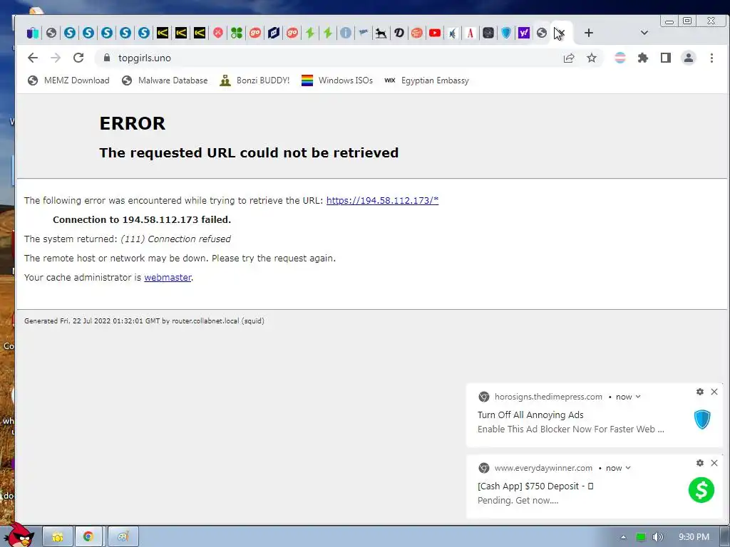Image resolution: width=730 pixels, height=547 pixels.
Task: Toggle the browser side panel
Action: [x=666, y=58]
